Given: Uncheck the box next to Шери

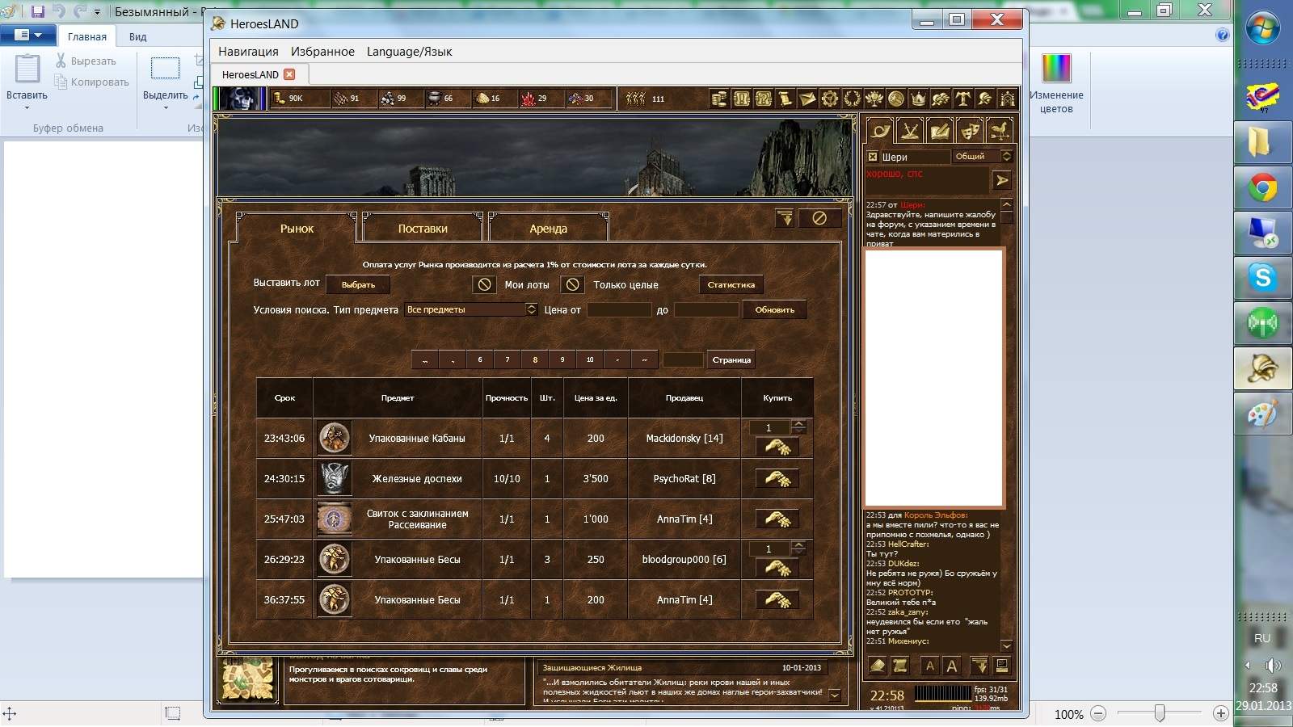Looking at the screenshot, I should pyautogui.click(x=873, y=157).
